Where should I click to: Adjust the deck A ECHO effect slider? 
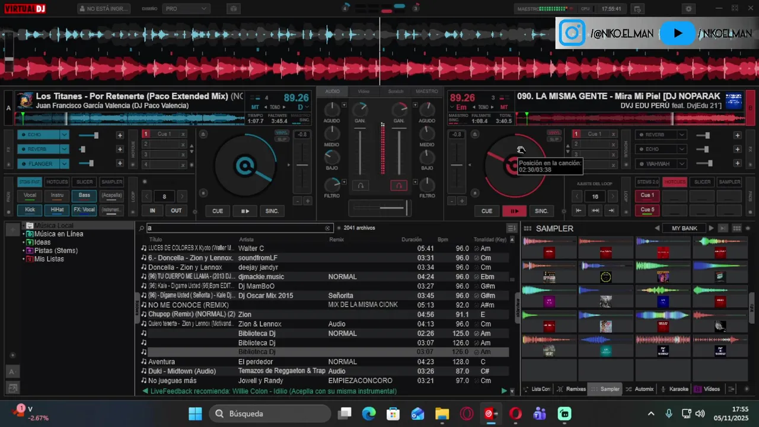tap(89, 135)
